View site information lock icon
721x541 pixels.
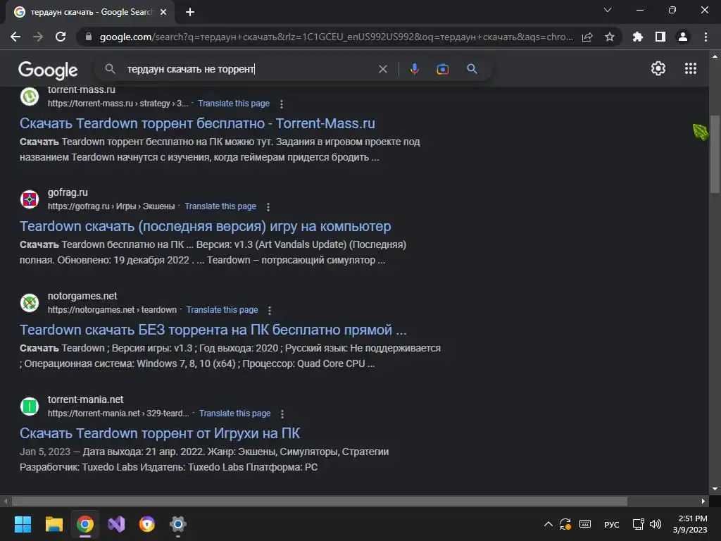[89, 37]
